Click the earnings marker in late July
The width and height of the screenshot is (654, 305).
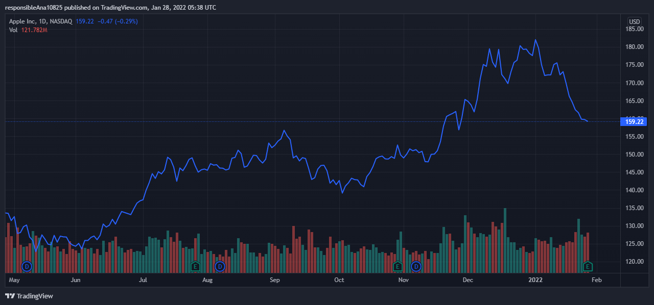pyautogui.click(x=195, y=266)
